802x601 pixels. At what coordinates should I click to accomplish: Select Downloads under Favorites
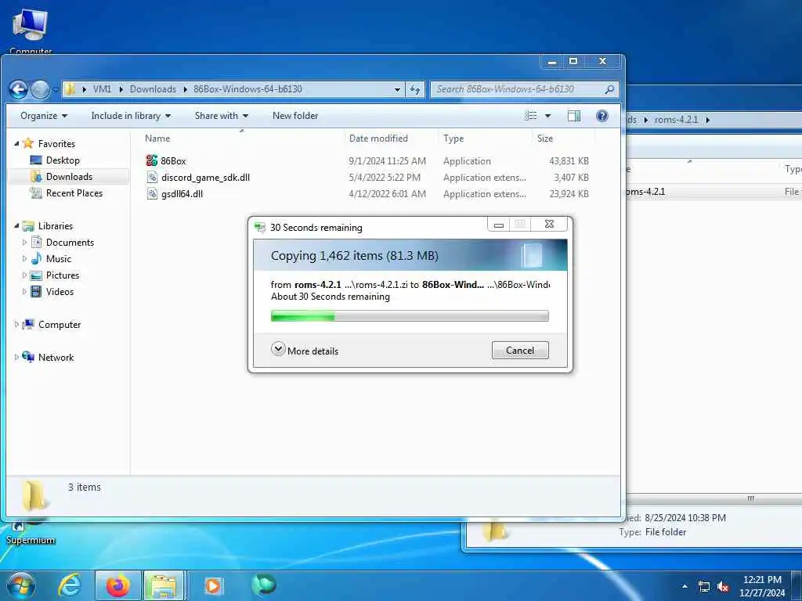click(69, 177)
